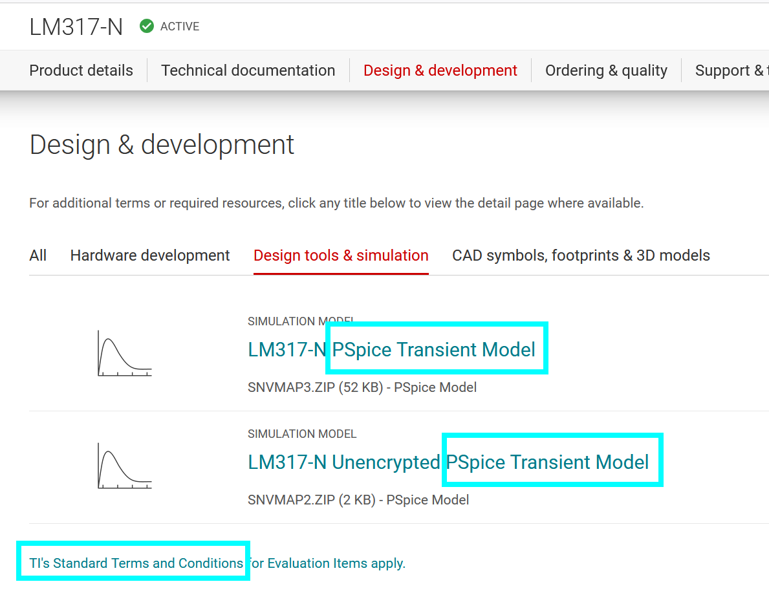
Task: Open LM317-N Unencrypted PSpice Transient Model link
Action: (448, 462)
